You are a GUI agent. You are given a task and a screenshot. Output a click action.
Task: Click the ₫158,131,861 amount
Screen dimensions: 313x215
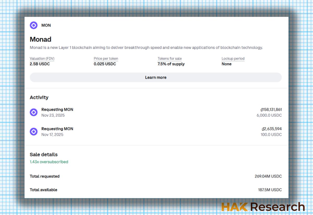point(271,110)
